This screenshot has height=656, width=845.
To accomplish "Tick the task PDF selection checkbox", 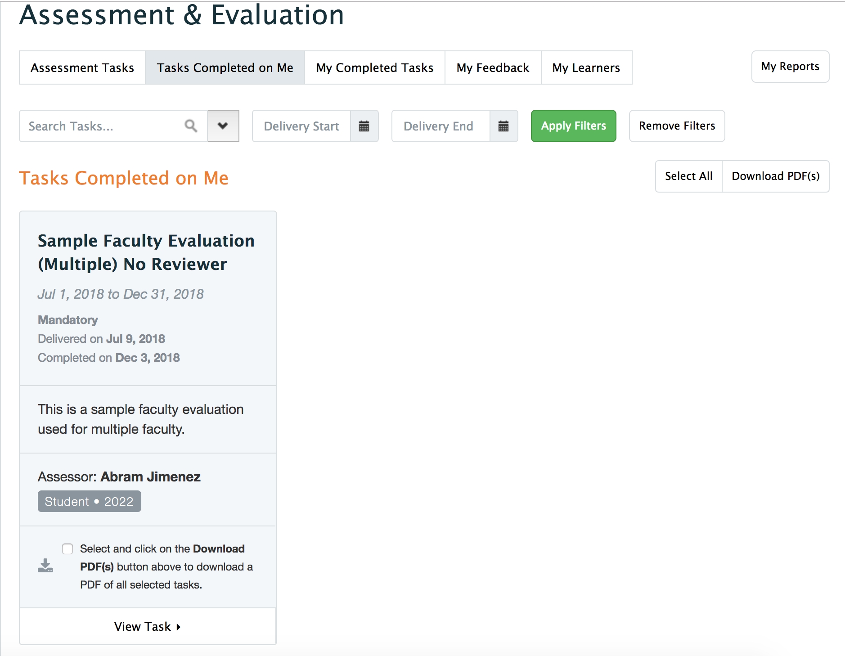I will 67,549.
